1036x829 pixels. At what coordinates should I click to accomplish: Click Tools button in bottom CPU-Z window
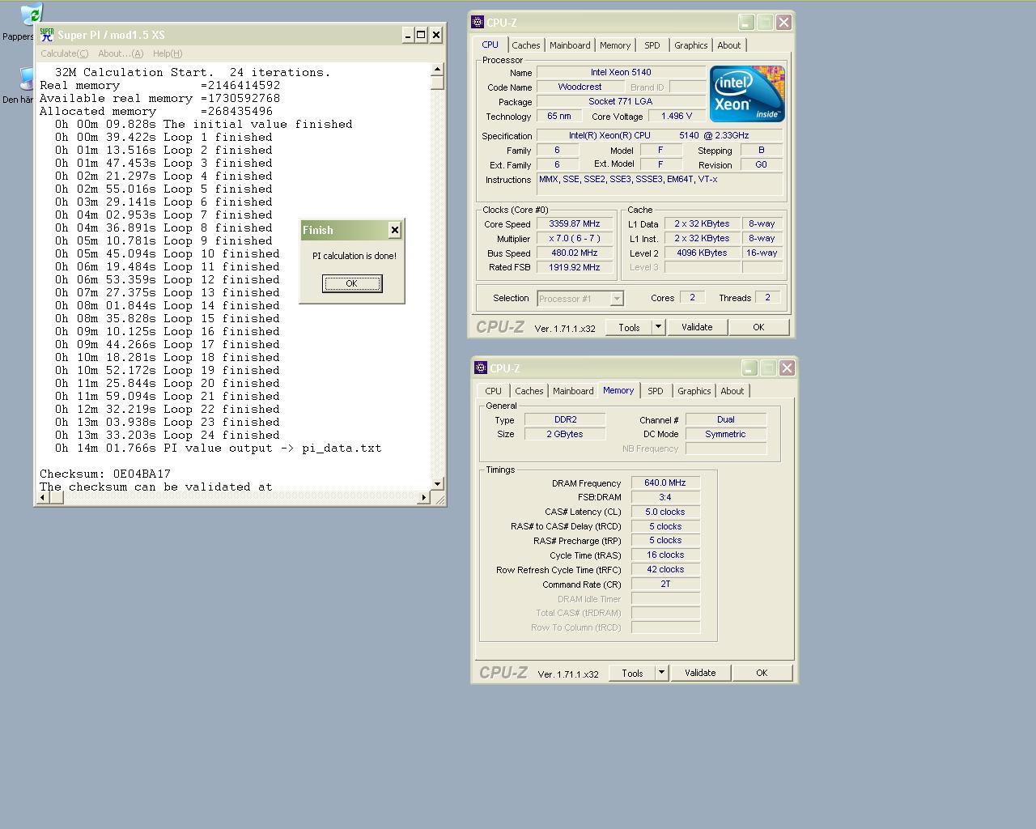pyautogui.click(x=632, y=673)
